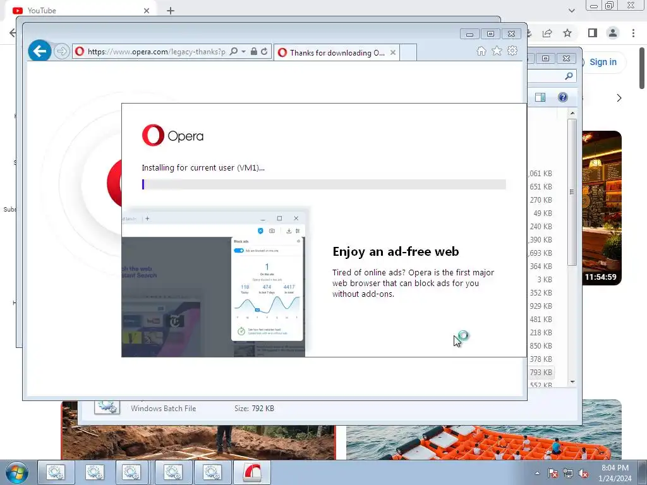
Task: Expand Chrome tab search chevron
Action: tap(571, 11)
